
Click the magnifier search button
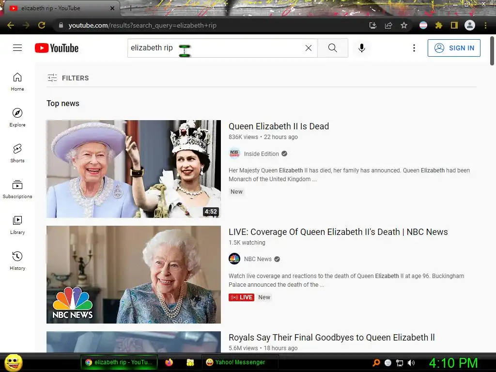click(x=332, y=48)
